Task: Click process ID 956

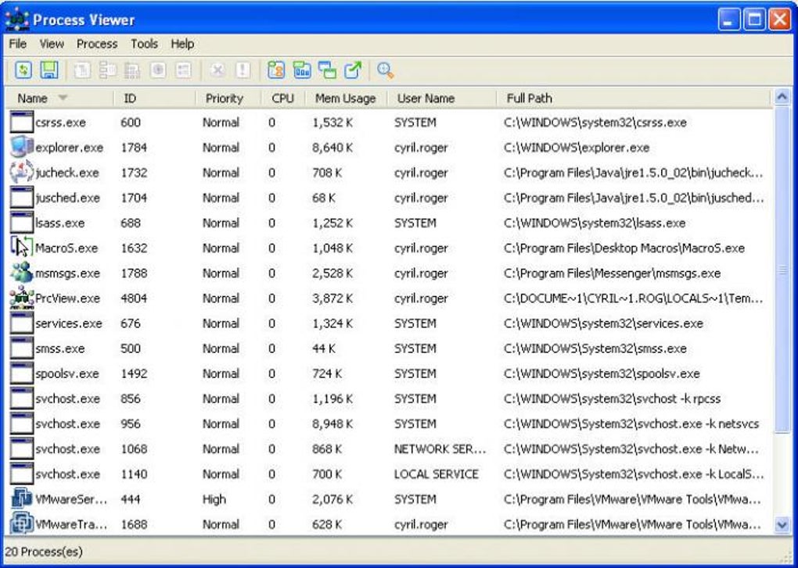Action: tap(131, 423)
